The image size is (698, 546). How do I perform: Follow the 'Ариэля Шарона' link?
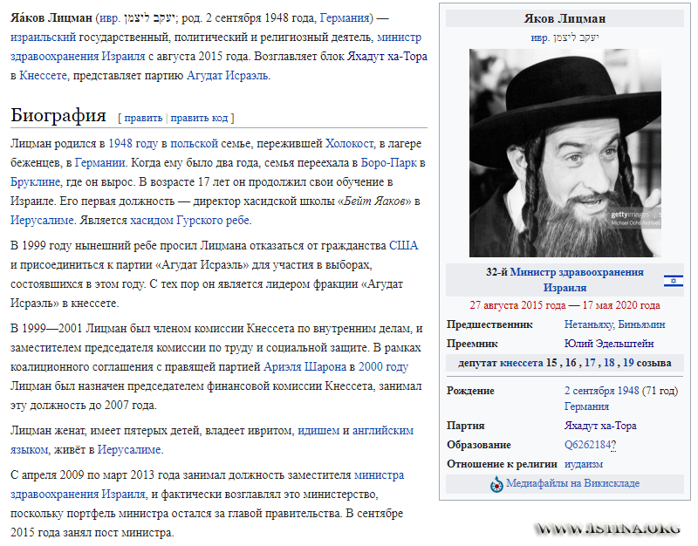click(x=305, y=367)
